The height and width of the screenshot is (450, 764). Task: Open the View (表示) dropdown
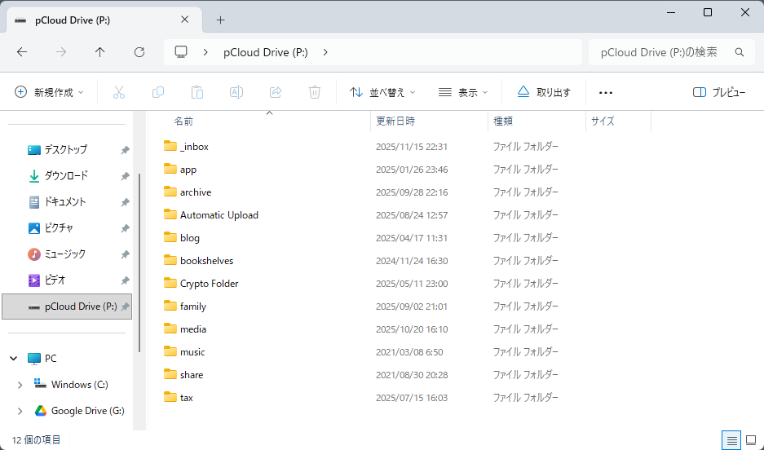coord(463,93)
